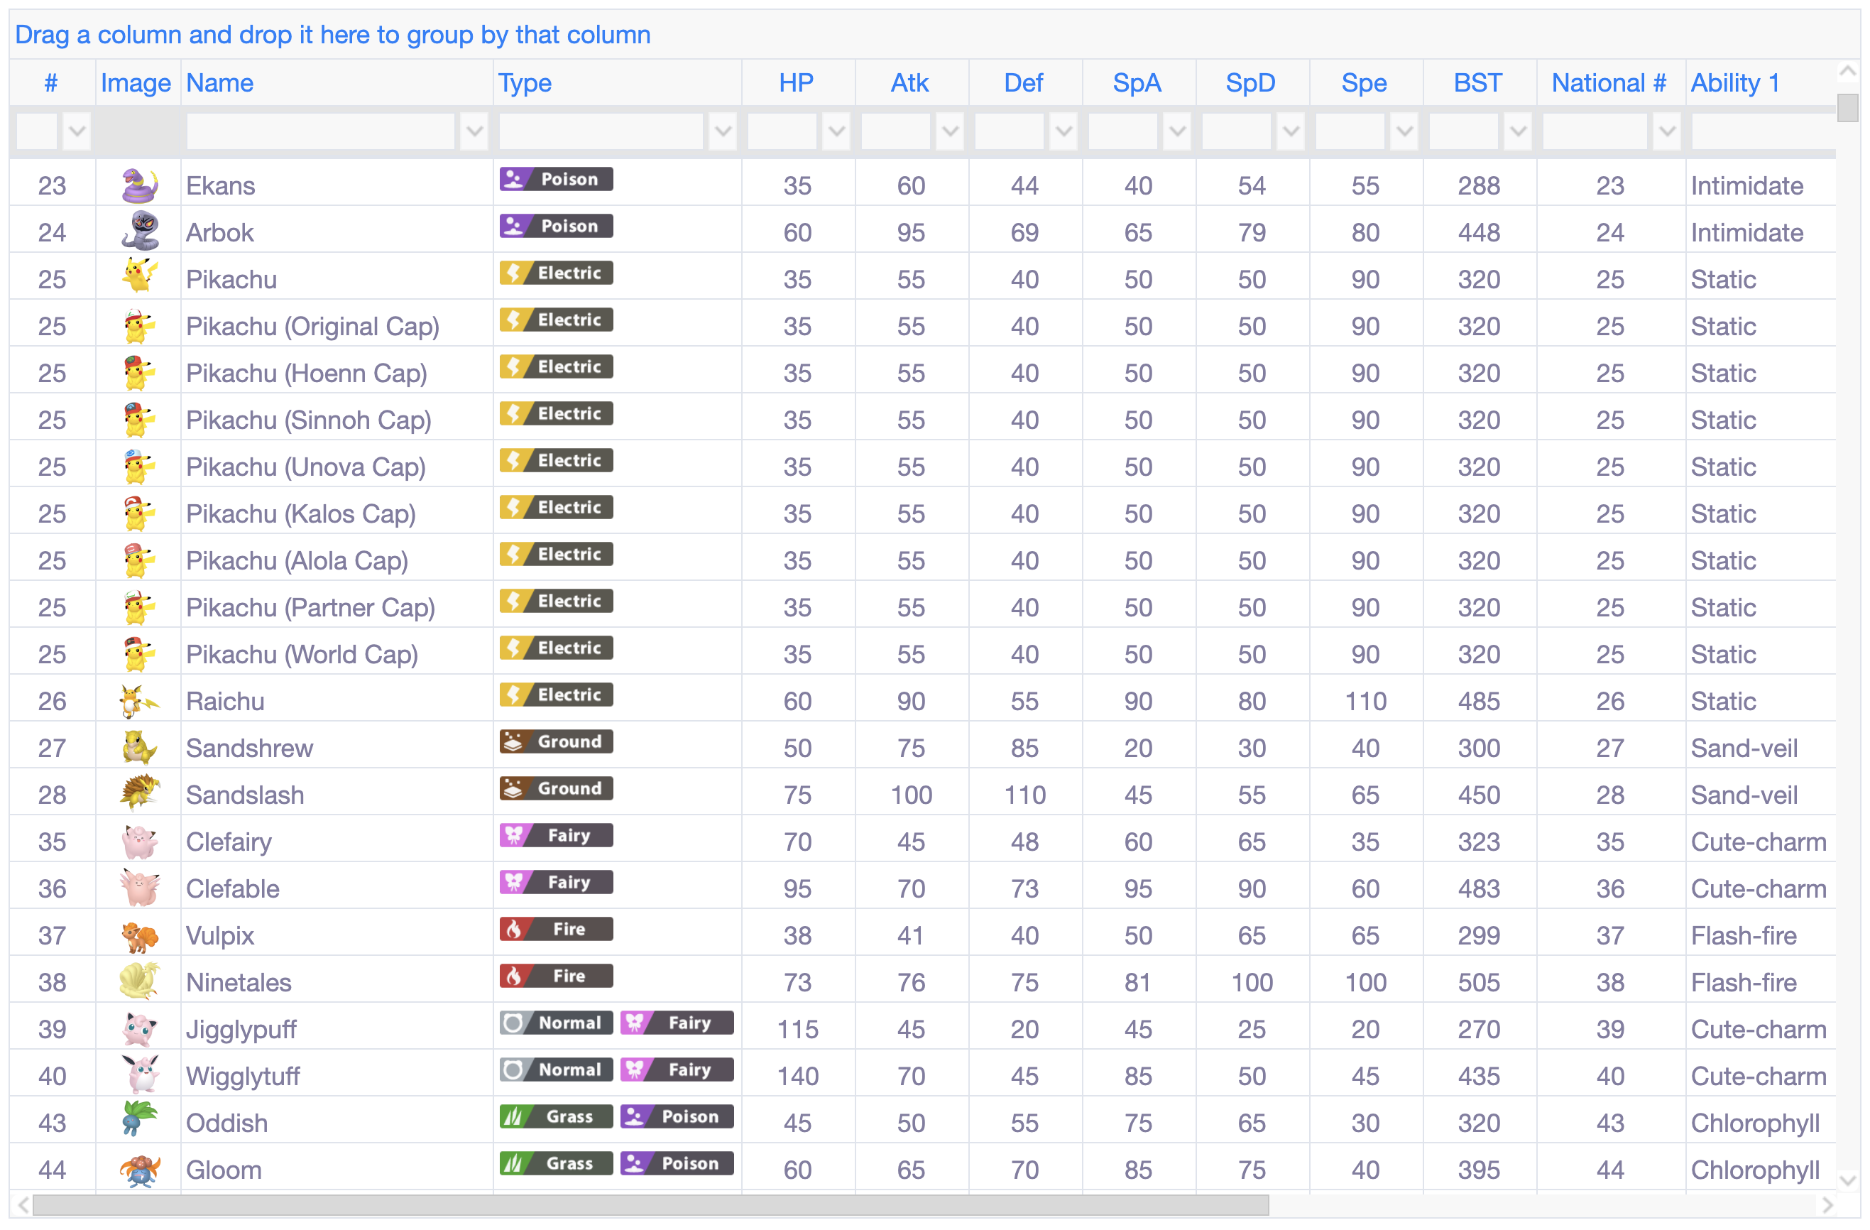
Task: Click Vulpix's Fire type badge
Action: [x=557, y=929]
